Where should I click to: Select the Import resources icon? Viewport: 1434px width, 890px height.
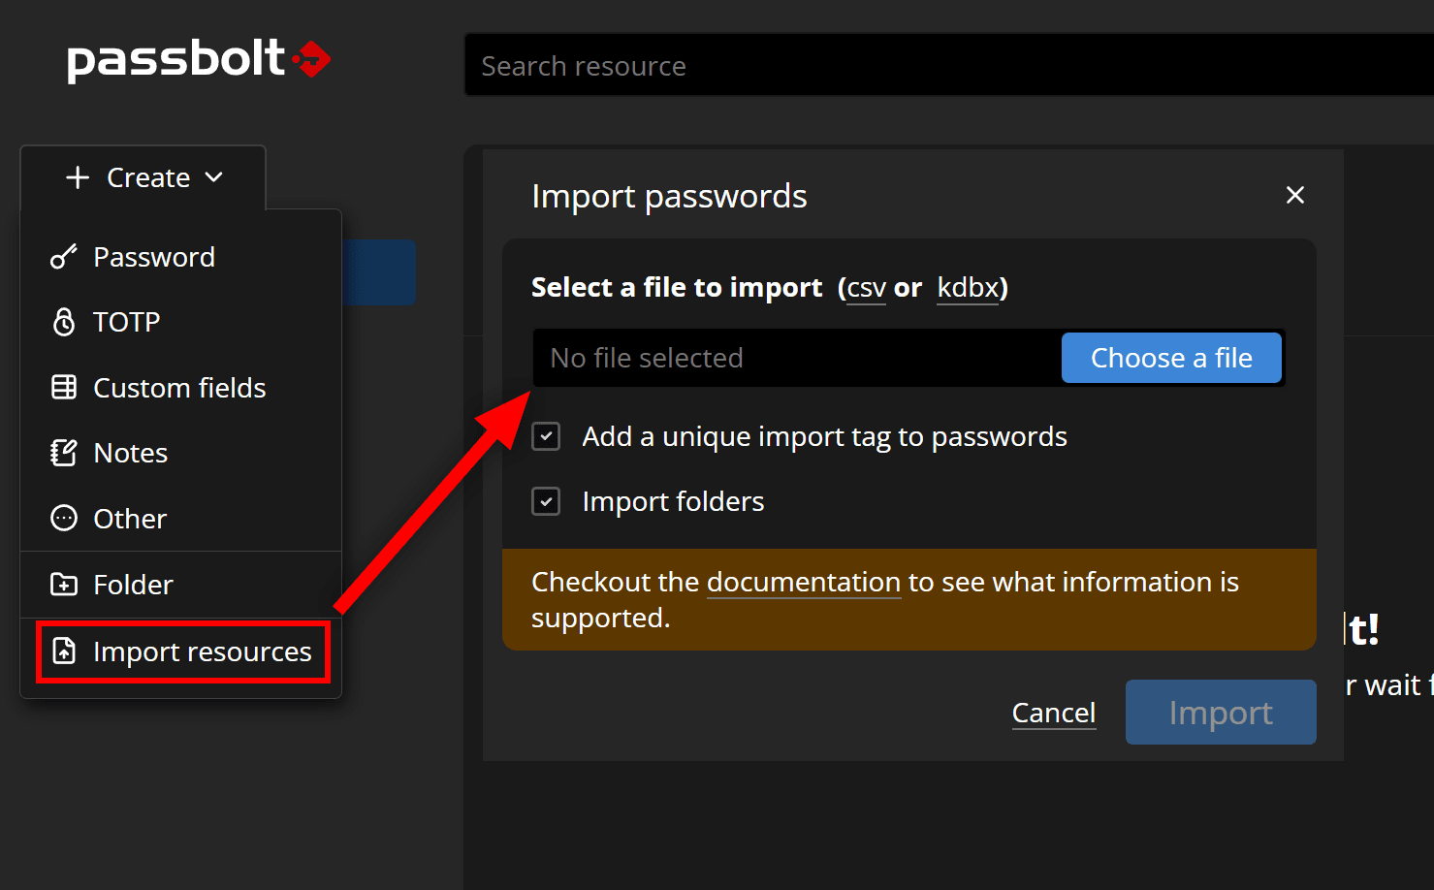(x=63, y=652)
